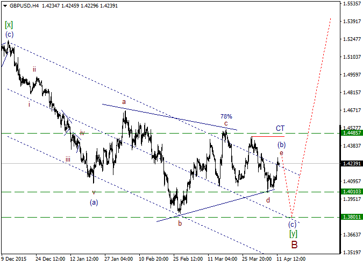This screenshot has height=265, width=363.
Task: Select the red wave label ii
Action: point(34,69)
